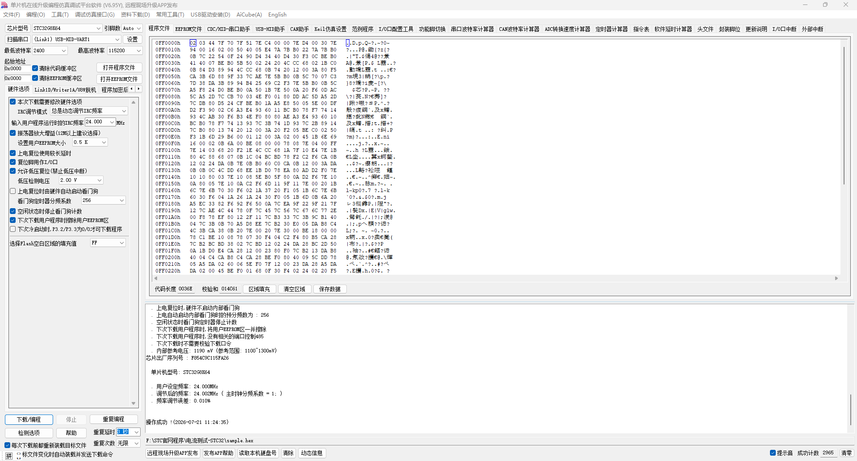Image resolution: width=857 pixels, height=461 pixels.
Task: Click the 拼 input method icon
Action: [x=9, y=456]
